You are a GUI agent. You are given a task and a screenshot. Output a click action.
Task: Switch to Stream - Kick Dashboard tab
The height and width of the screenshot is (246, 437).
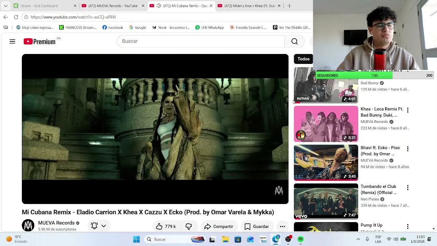(45, 6)
